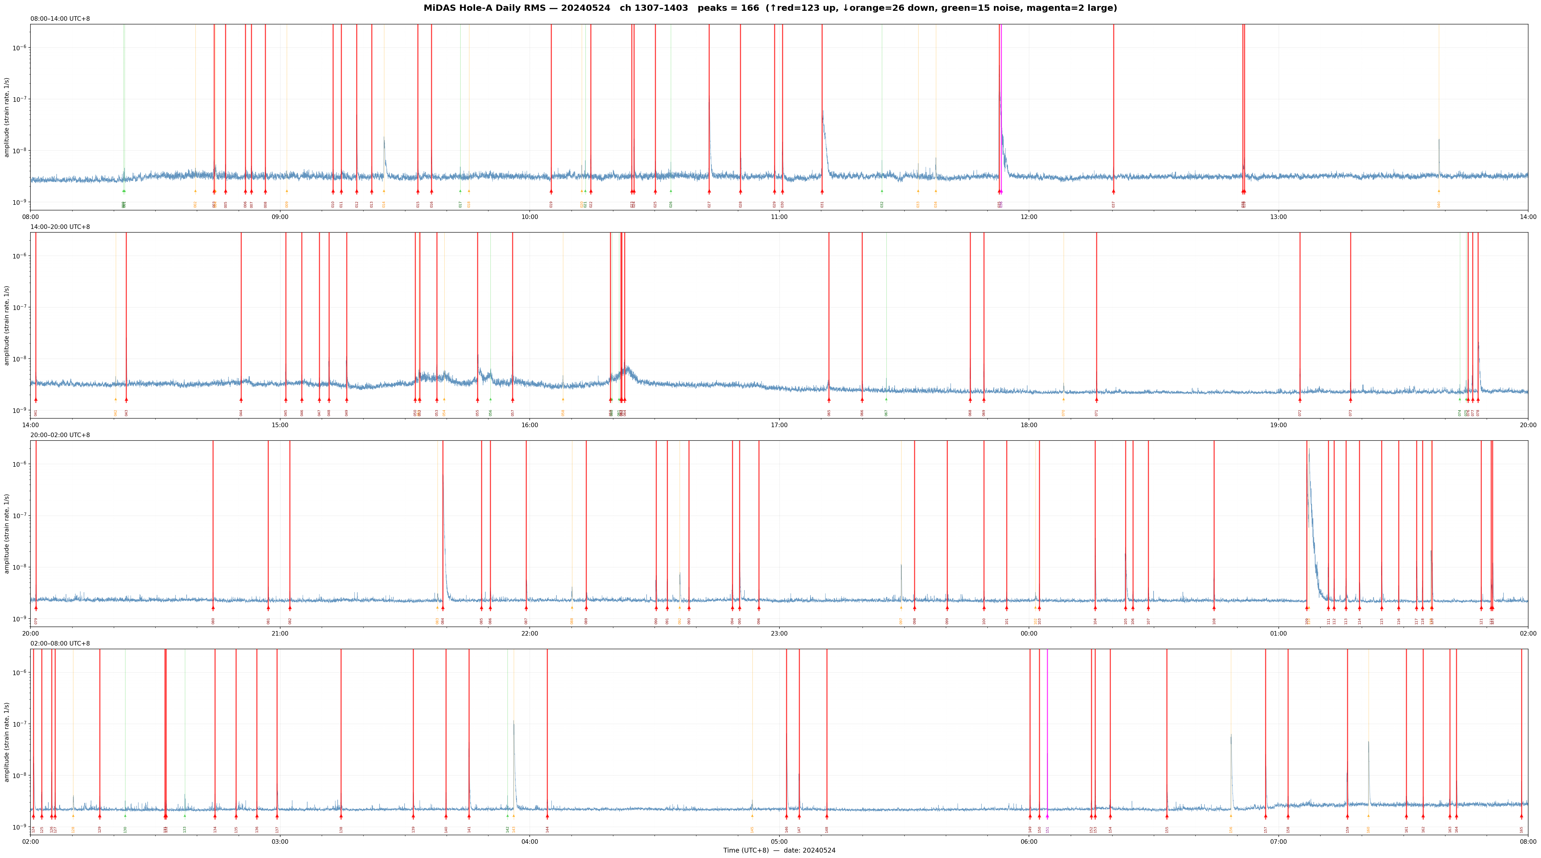Click the 10:00 time tick label
Image resolution: width=1541 pixels, height=858 pixels.
(529, 216)
